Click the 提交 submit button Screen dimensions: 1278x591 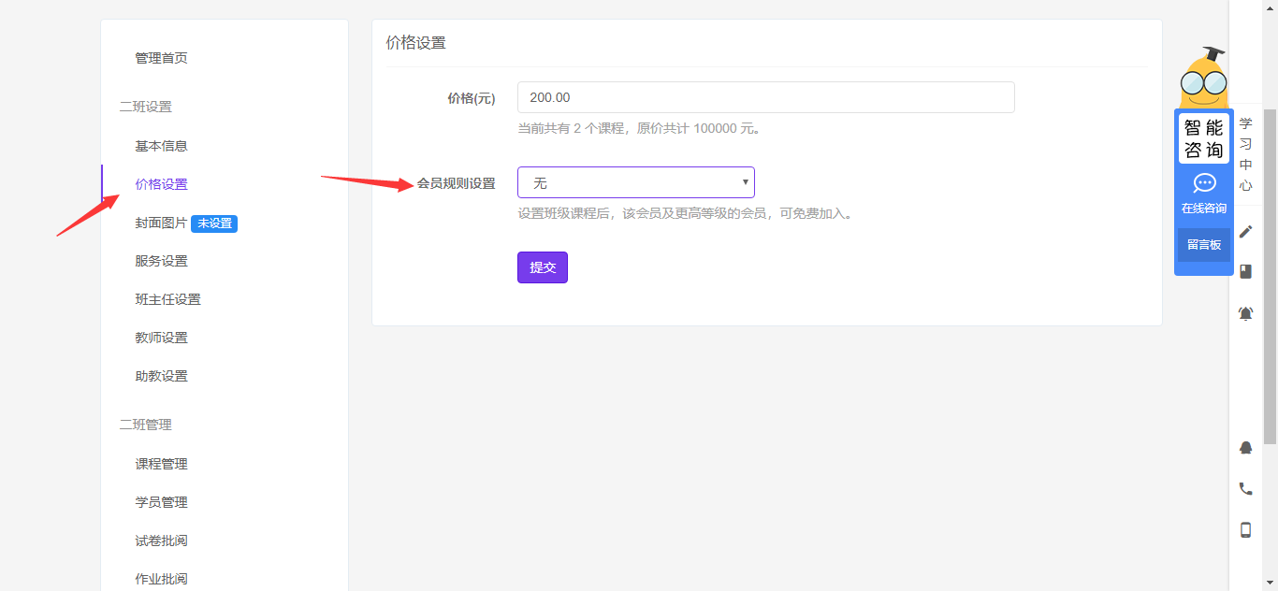[x=543, y=267]
